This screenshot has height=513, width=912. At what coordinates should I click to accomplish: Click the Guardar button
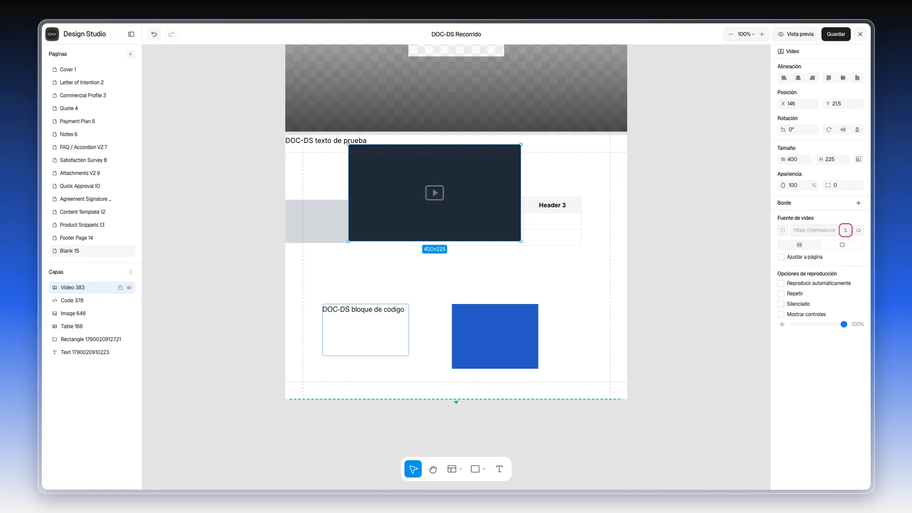pyautogui.click(x=836, y=34)
